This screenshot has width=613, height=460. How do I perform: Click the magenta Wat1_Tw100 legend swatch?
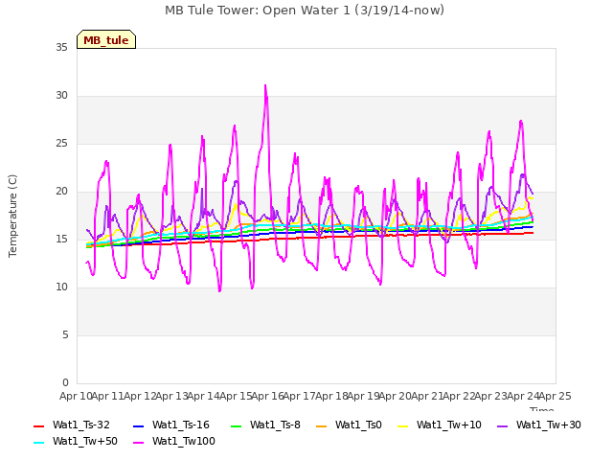coord(138,443)
